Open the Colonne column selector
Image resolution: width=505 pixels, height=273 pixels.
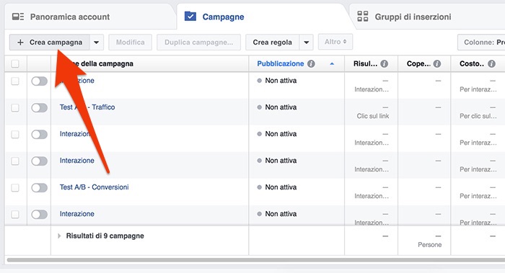[x=481, y=42]
